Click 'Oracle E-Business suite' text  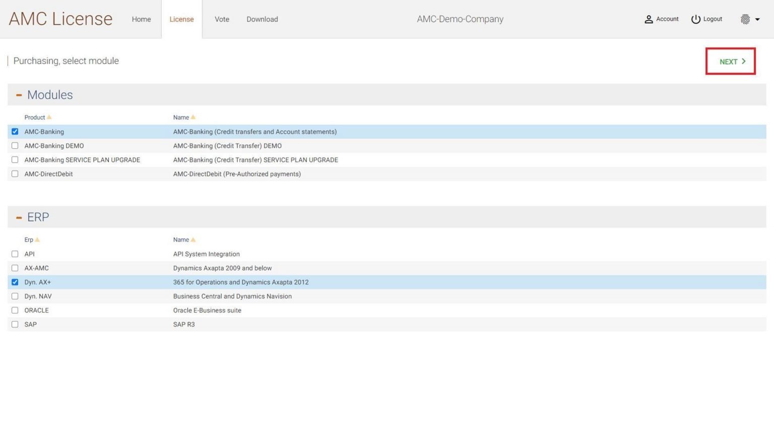(x=207, y=310)
